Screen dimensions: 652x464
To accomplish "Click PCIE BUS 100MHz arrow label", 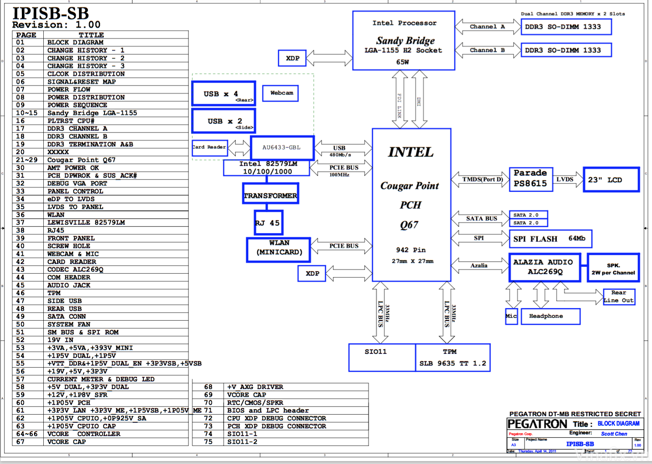I will (x=343, y=171).
